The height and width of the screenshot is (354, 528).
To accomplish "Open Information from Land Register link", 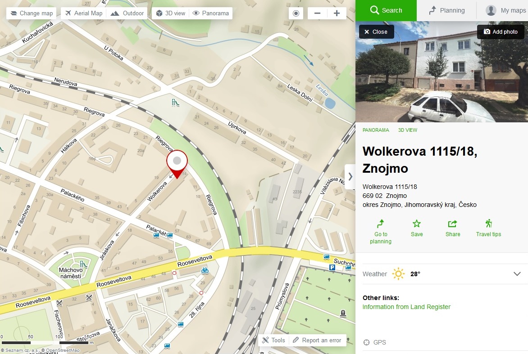I will pos(406,307).
